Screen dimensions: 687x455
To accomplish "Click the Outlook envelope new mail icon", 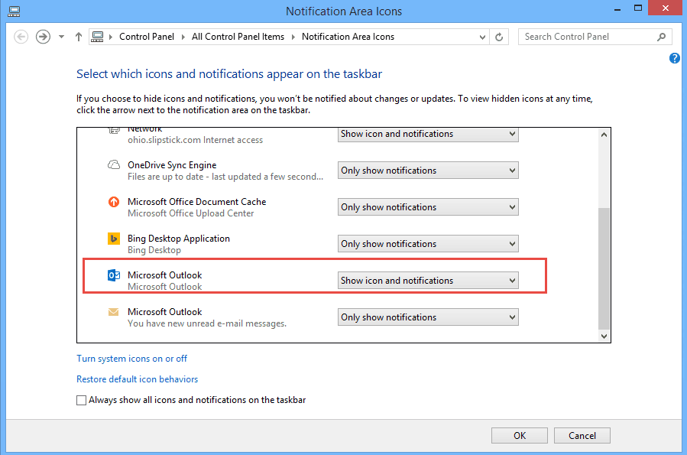I will [113, 312].
